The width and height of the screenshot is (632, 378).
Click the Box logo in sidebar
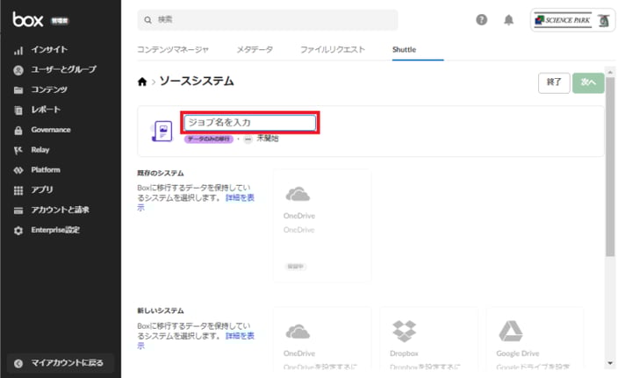25,18
